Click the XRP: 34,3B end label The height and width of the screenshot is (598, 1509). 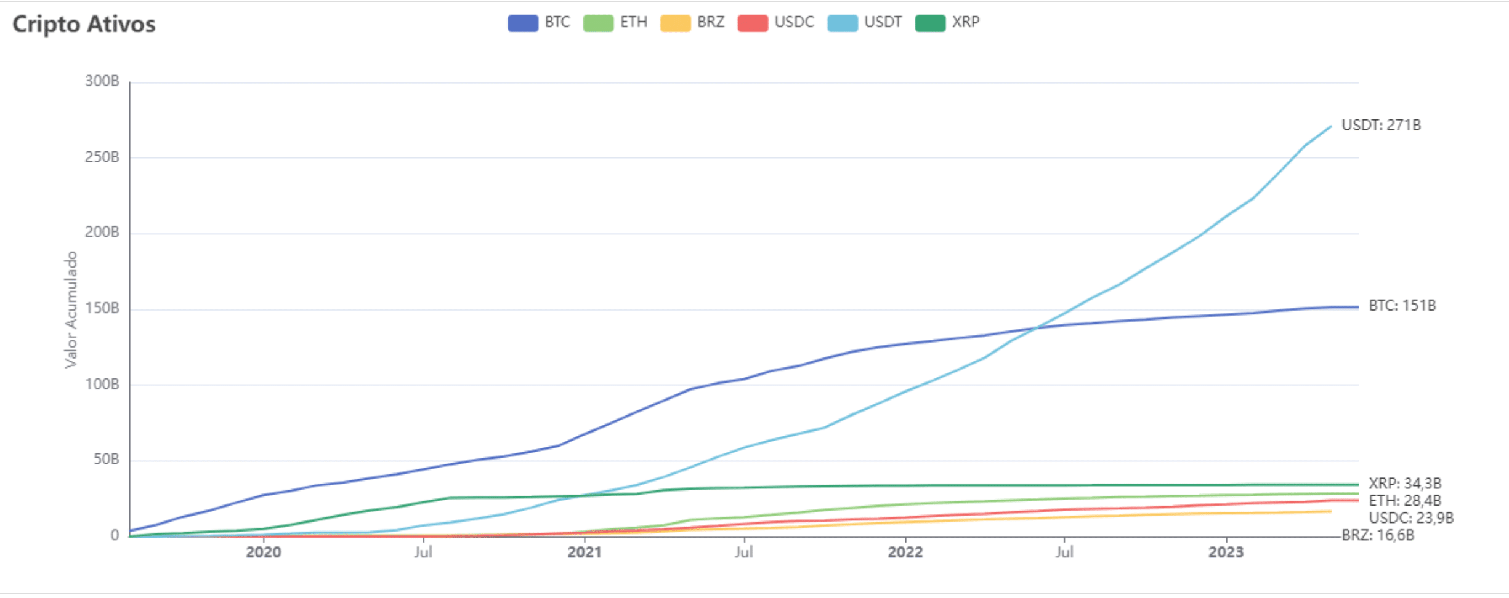(1405, 484)
